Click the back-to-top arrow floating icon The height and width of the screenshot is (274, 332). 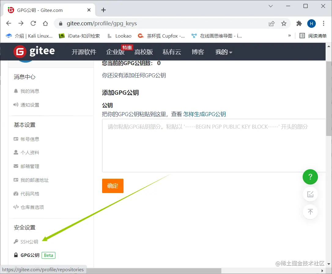(x=310, y=212)
